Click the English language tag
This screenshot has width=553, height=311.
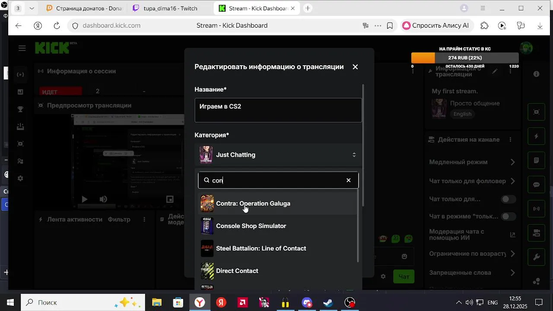[x=462, y=114]
